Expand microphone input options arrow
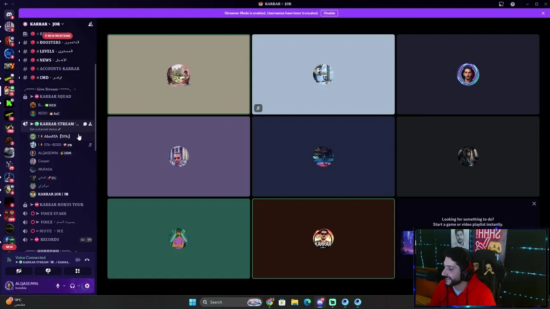 tap(64, 286)
